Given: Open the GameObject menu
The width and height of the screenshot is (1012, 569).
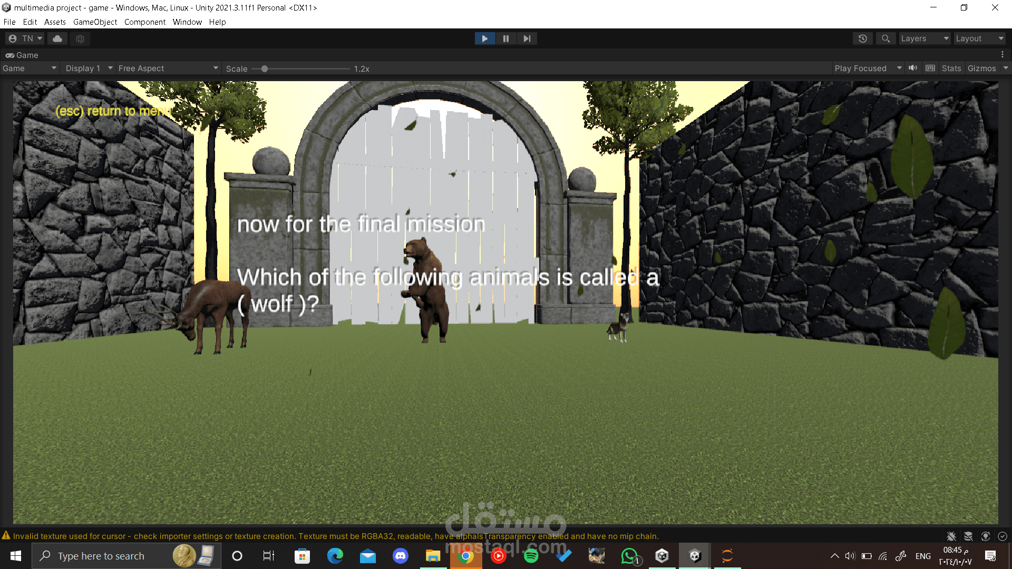Looking at the screenshot, I should [x=95, y=22].
